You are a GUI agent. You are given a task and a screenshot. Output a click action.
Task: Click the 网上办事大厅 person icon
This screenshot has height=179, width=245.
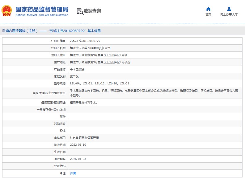click(229, 9)
